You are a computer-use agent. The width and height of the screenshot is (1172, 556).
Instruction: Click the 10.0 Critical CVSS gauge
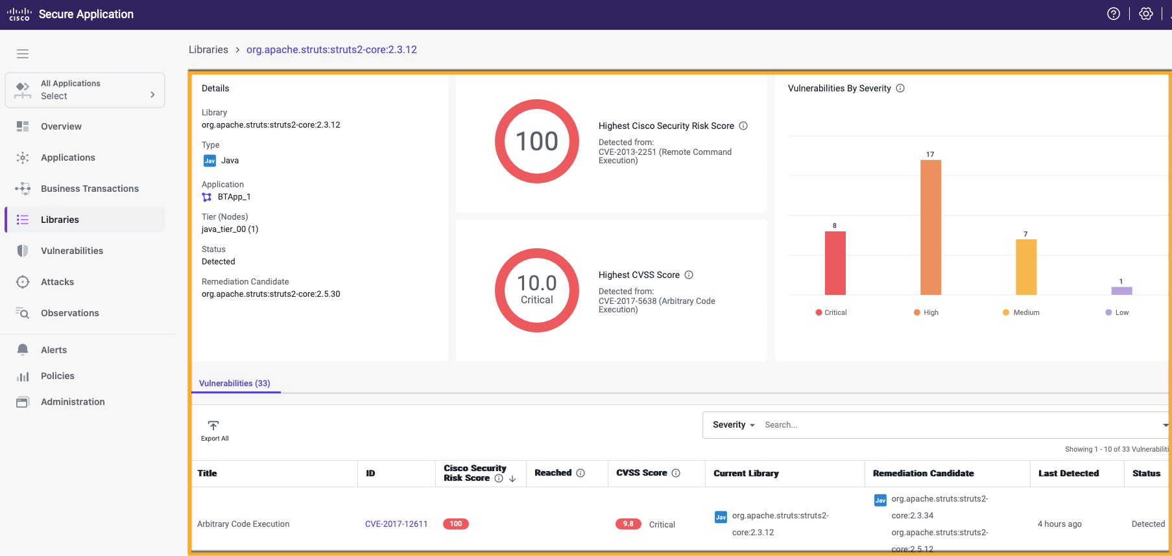pyautogui.click(x=537, y=290)
